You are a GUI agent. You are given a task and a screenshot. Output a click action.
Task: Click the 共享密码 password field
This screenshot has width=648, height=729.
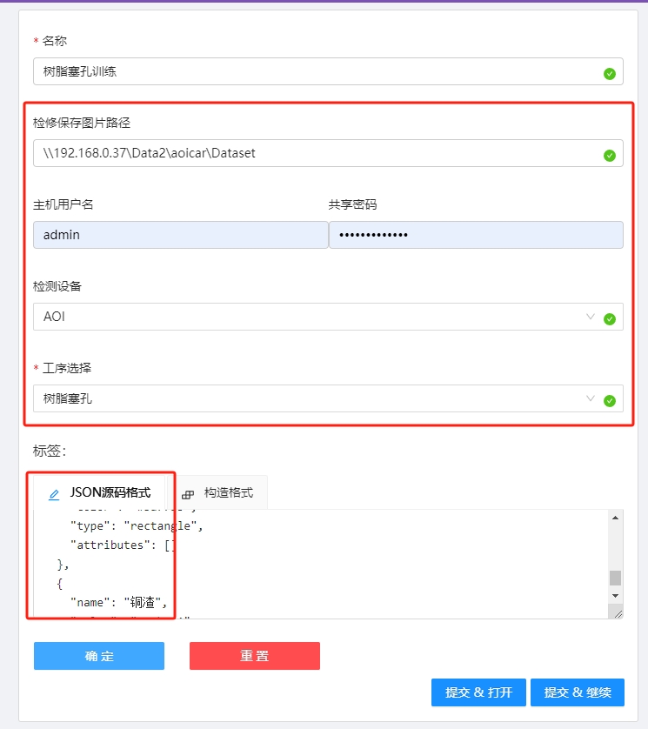point(476,235)
